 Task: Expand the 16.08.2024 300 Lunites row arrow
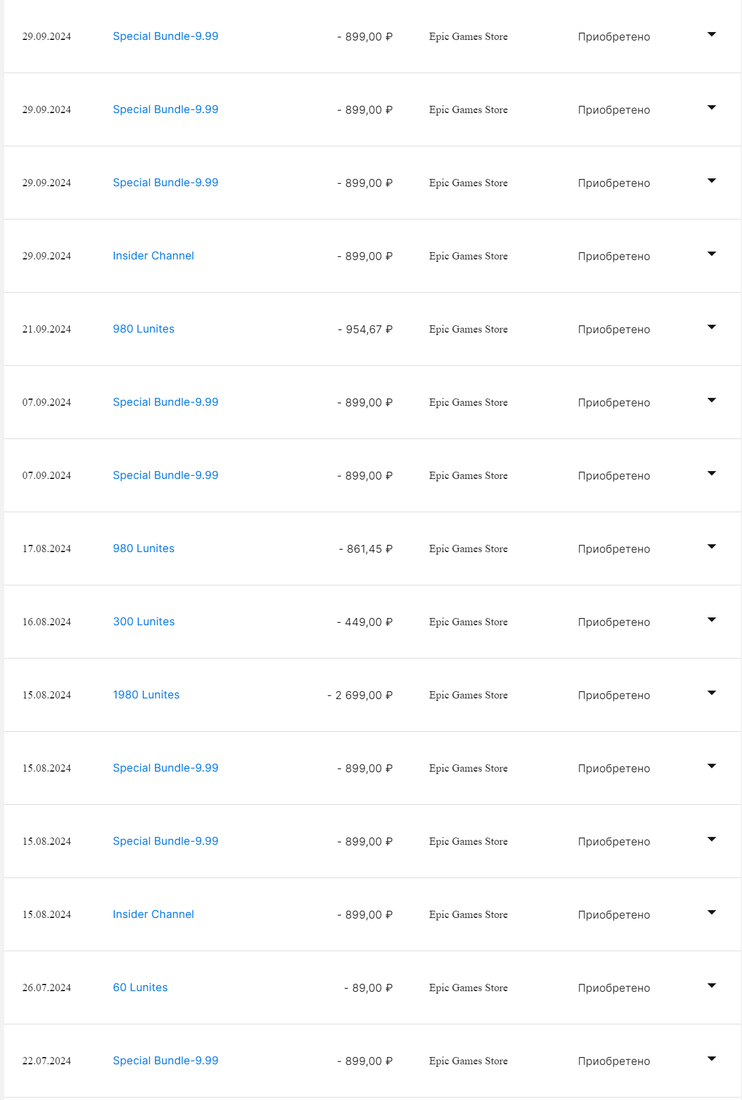tap(711, 620)
